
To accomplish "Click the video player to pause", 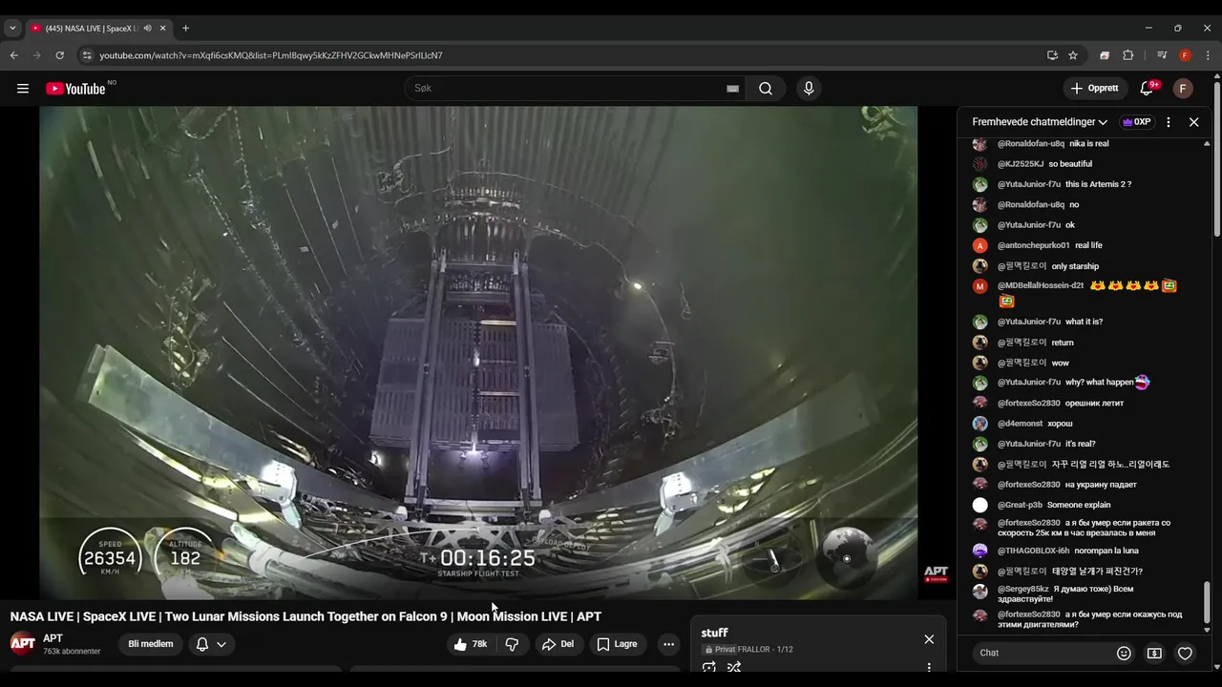I will (x=478, y=353).
